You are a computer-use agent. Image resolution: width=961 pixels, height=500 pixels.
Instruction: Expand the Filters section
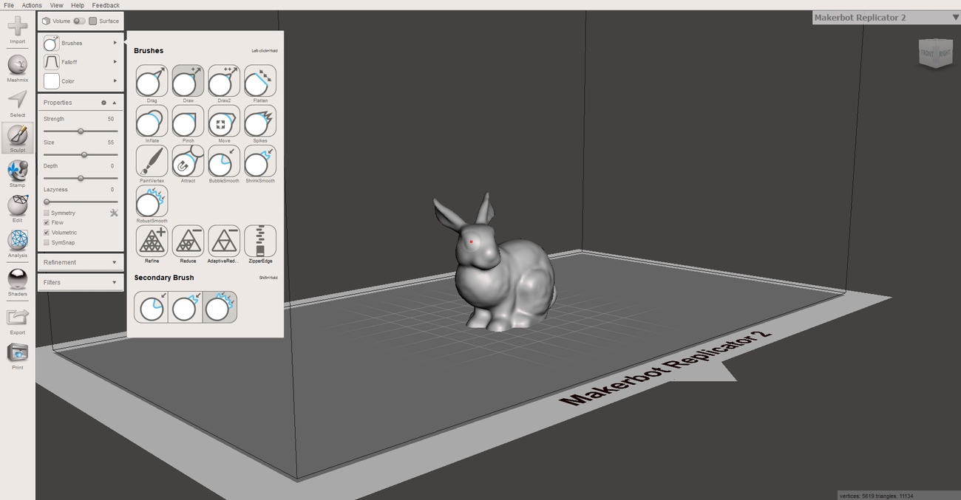(x=80, y=282)
